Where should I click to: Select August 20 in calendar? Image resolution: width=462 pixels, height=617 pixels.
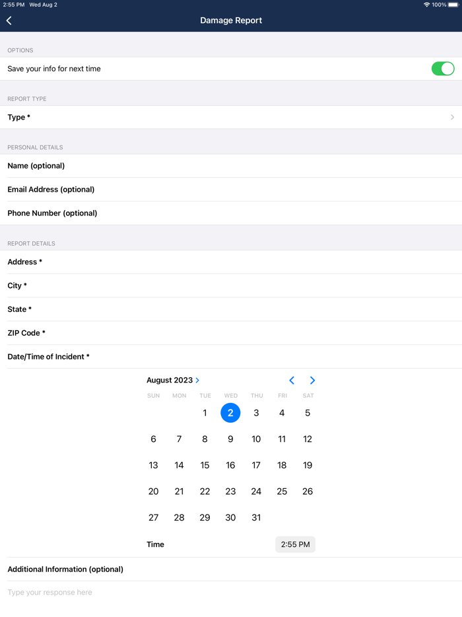coord(153,491)
